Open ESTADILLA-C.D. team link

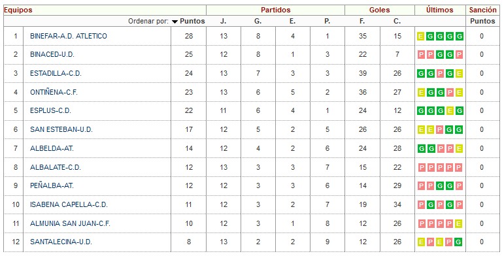coord(56,73)
